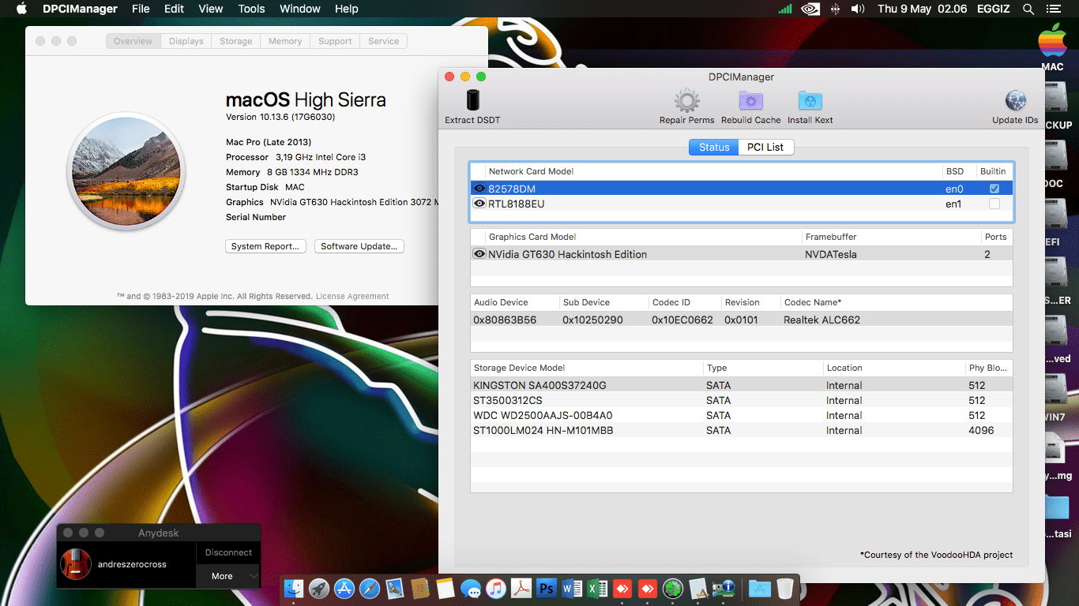Open Adobe Acrobat in the dock
The image size is (1079, 606).
point(521,589)
